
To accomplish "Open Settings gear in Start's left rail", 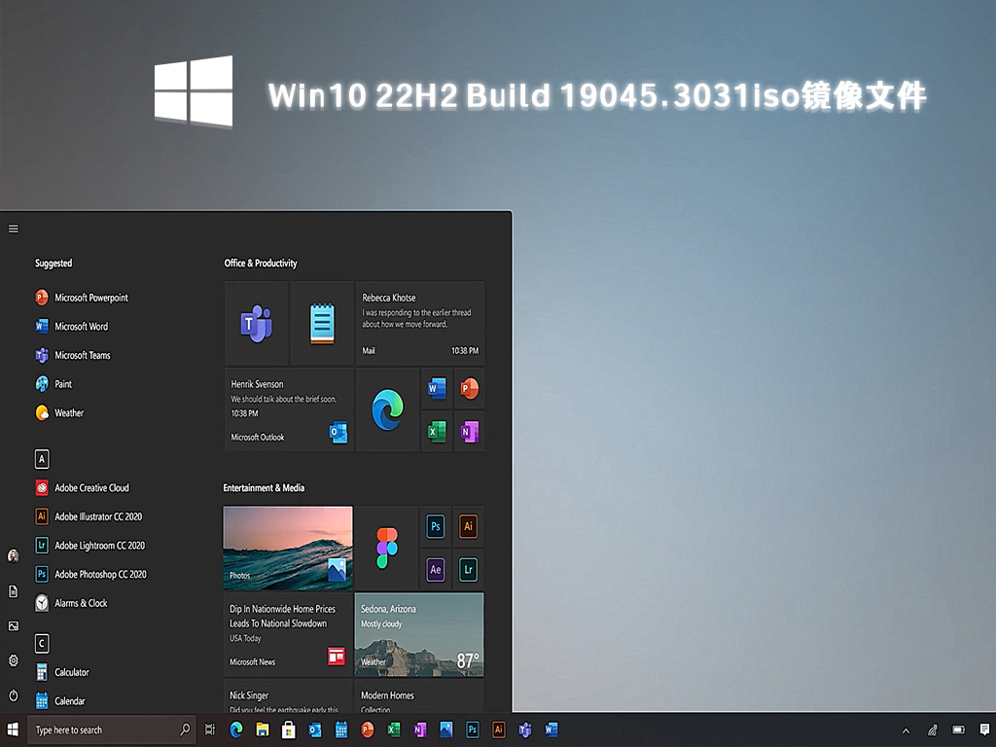I will [14, 660].
